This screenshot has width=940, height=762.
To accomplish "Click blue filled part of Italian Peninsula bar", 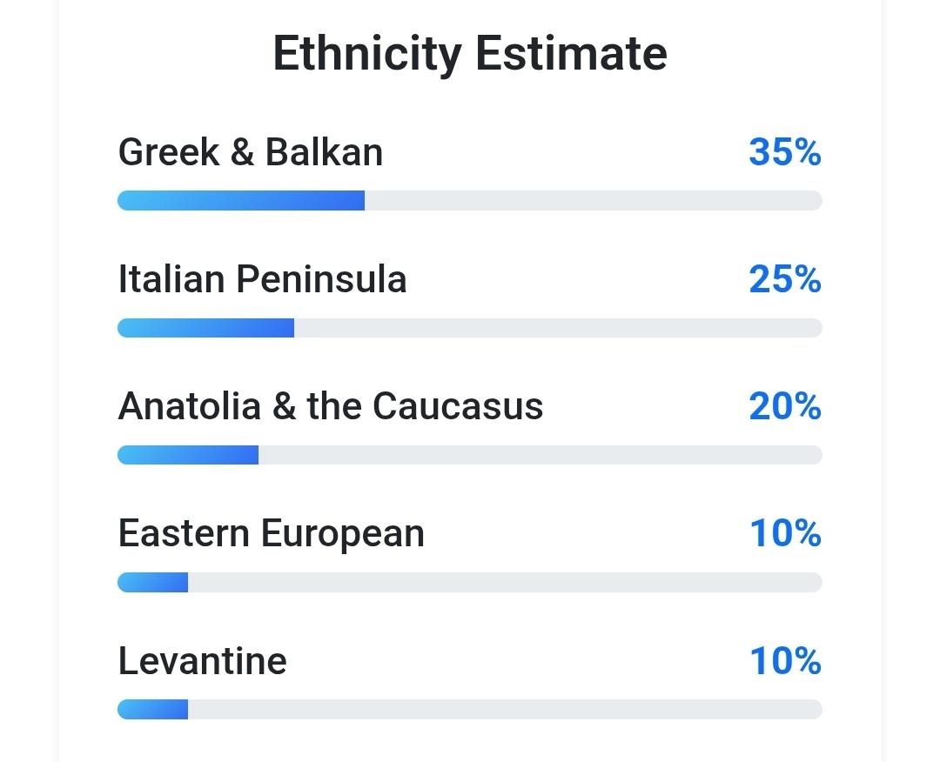I will coord(205,328).
